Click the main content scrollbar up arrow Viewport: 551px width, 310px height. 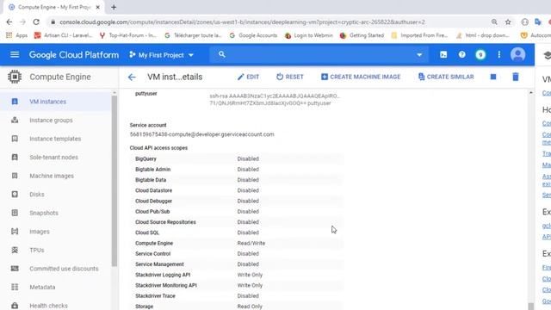click(530, 92)
